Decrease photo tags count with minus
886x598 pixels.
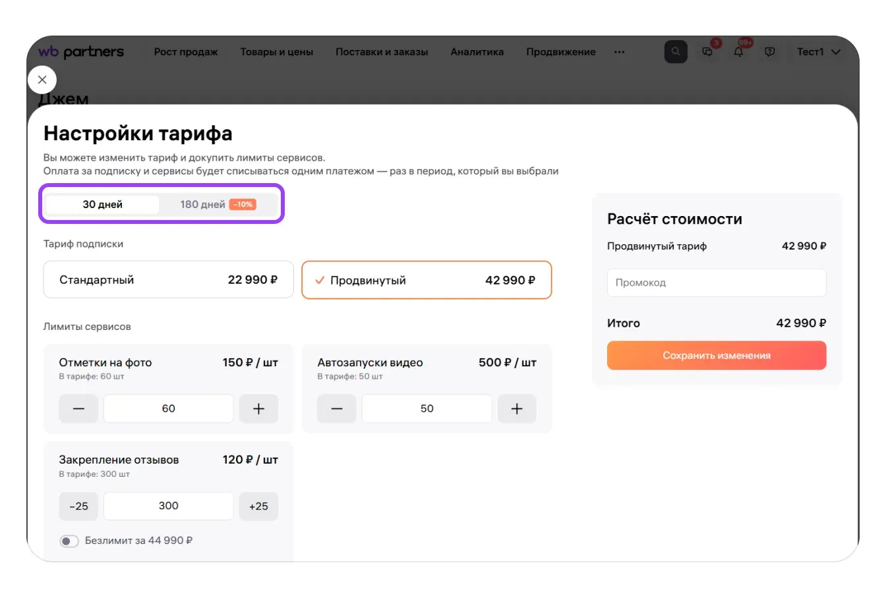point(78,408)
